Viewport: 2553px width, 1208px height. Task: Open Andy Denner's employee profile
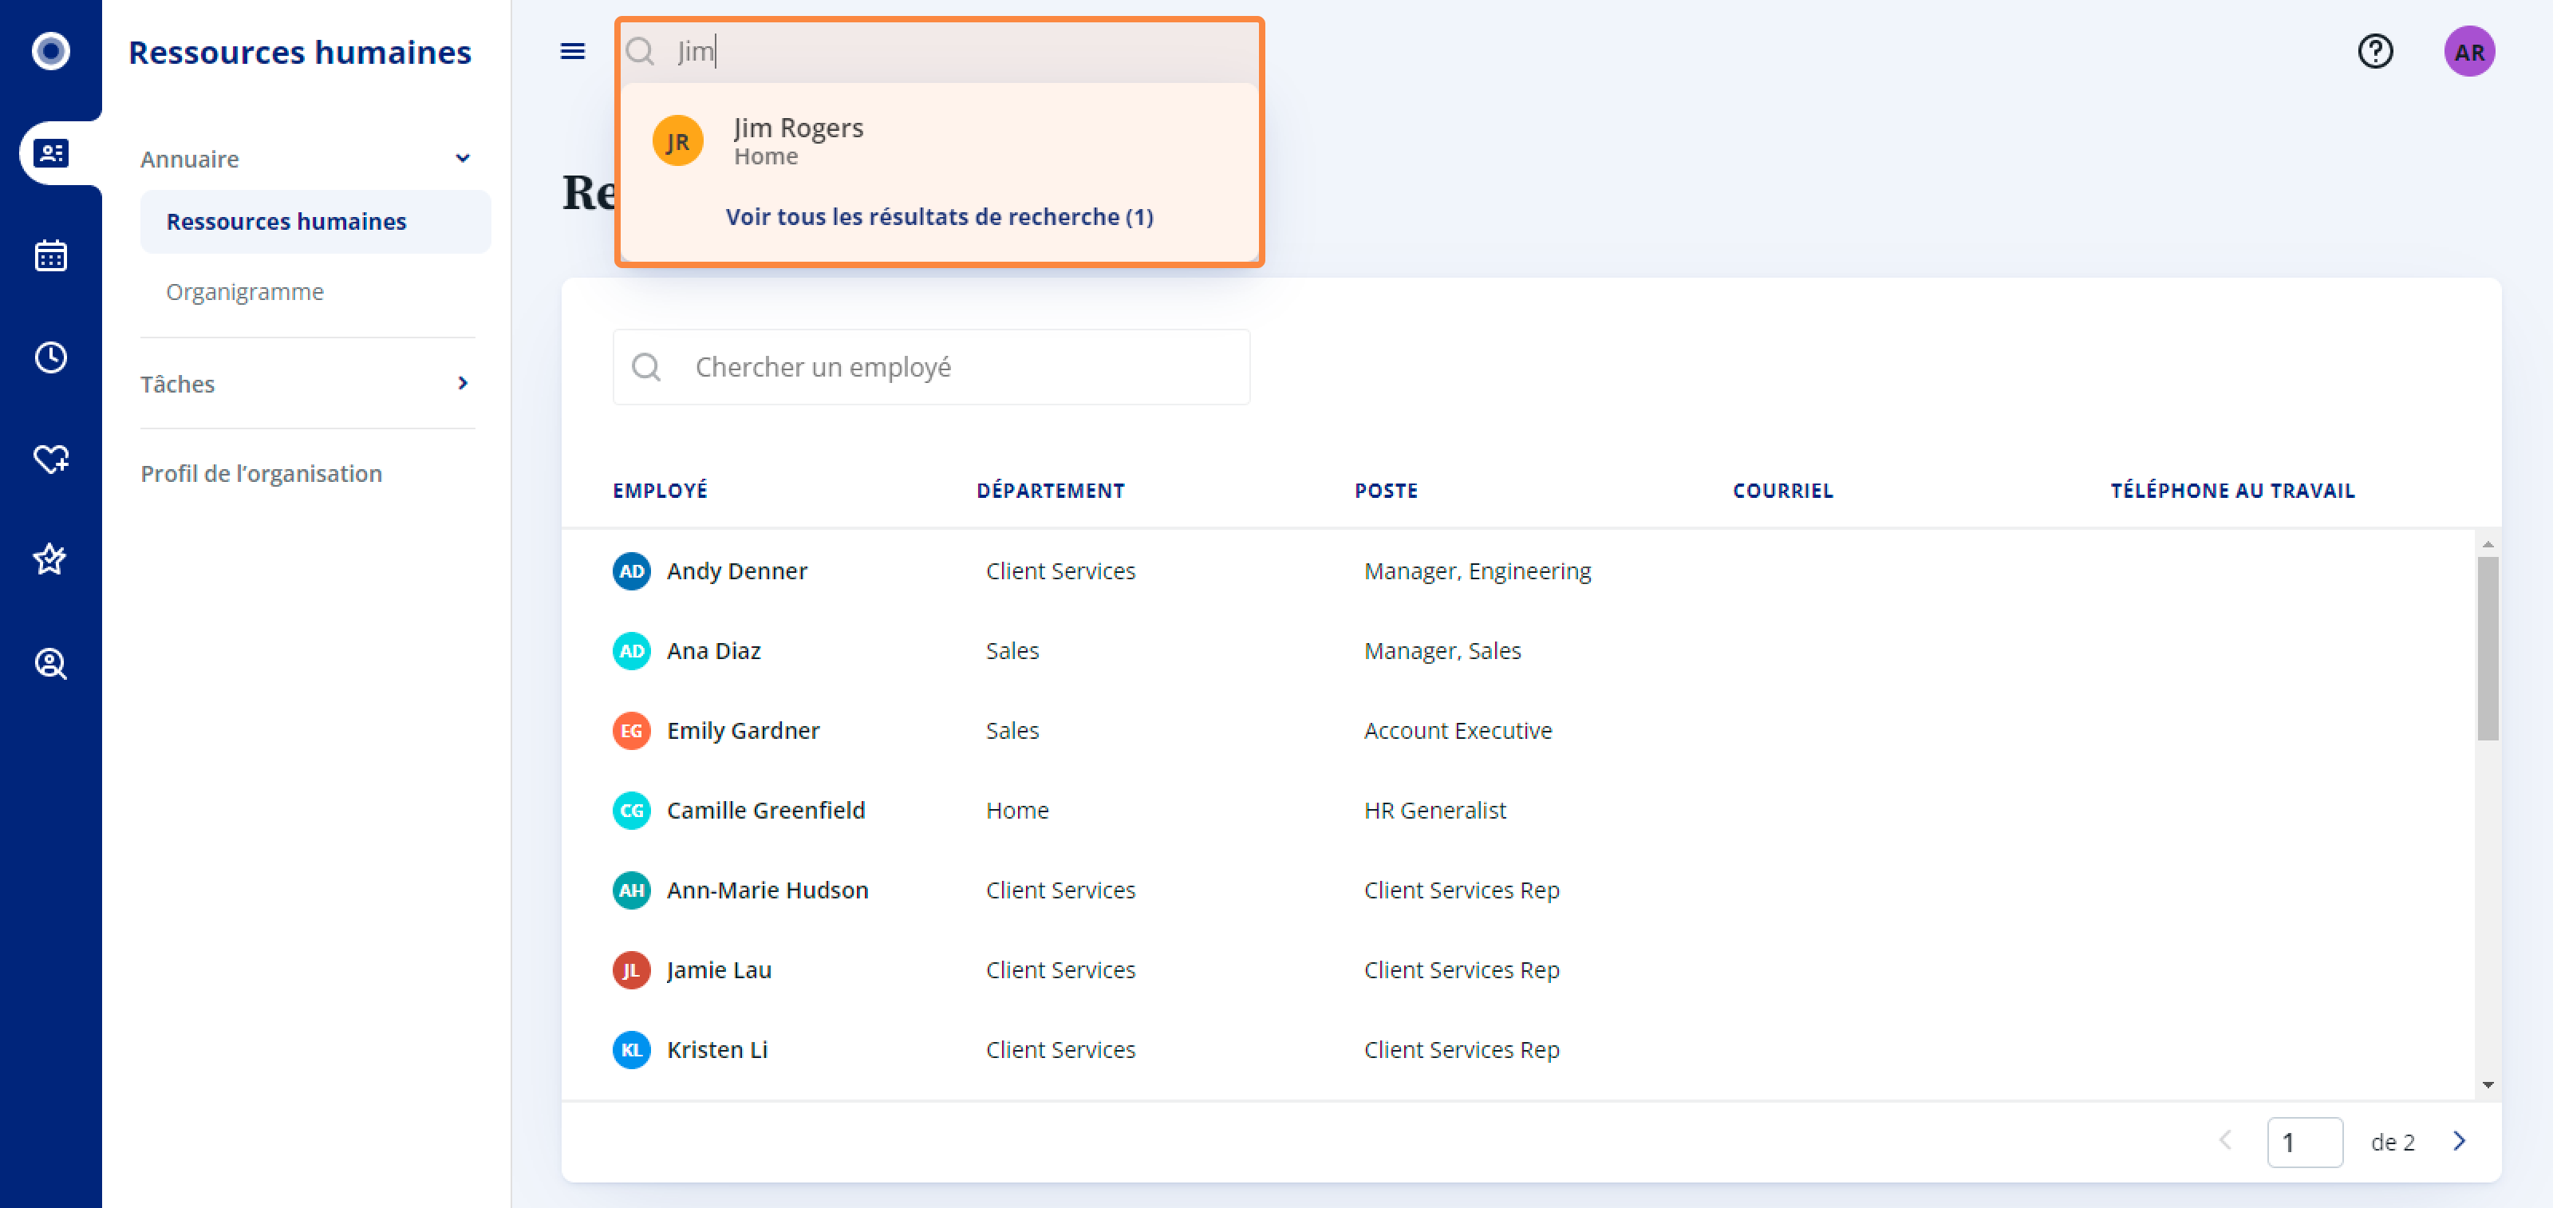[x=736, y=570]
